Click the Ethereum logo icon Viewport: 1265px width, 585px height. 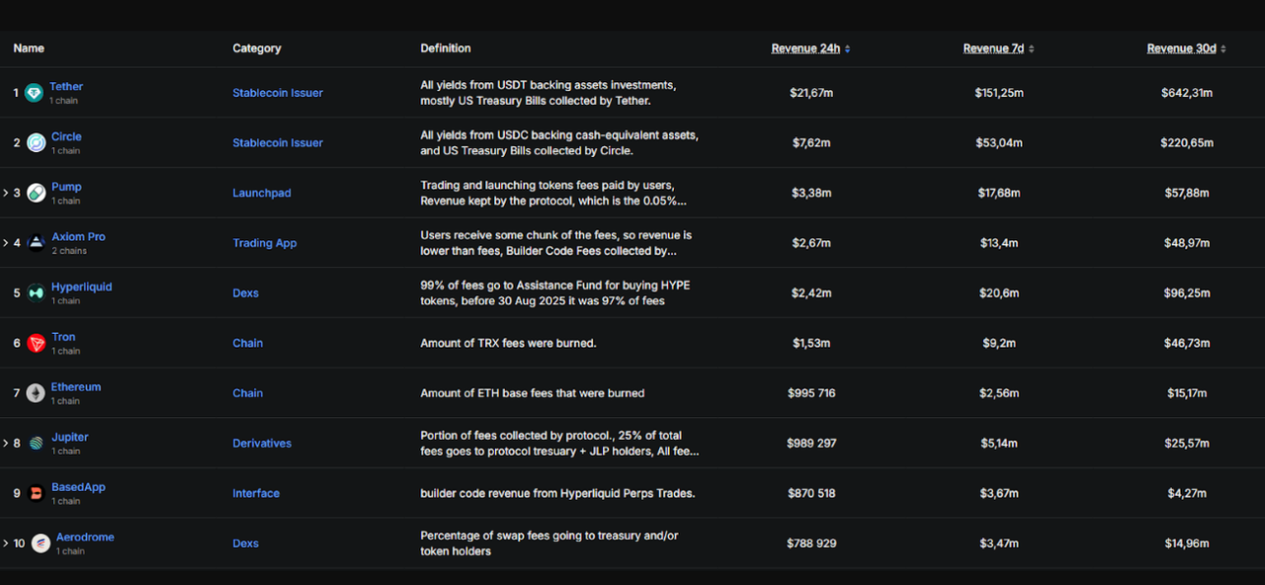tap(36, 393)
